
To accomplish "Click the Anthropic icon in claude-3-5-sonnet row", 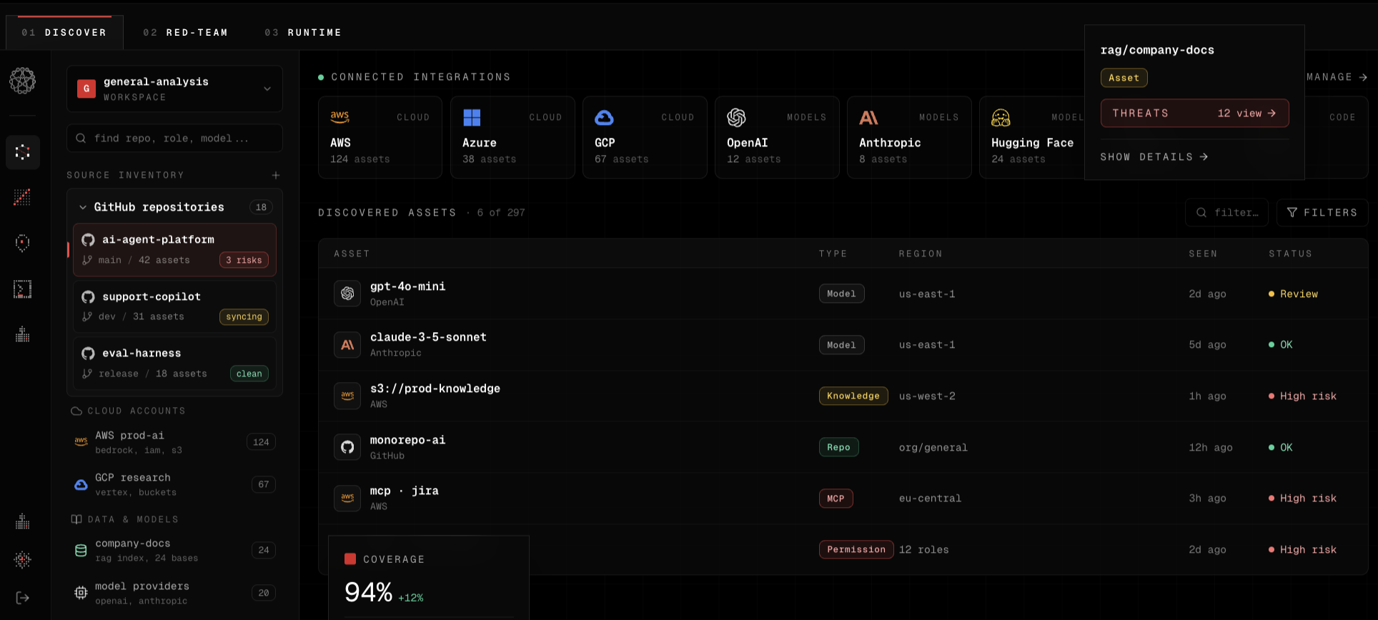I will [x=347, y=345].
